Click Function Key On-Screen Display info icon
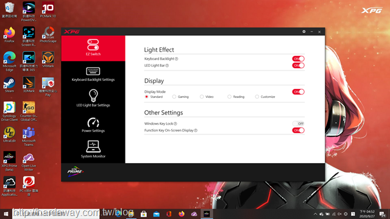Screen dimensions: 390x219 coord(196,130)
